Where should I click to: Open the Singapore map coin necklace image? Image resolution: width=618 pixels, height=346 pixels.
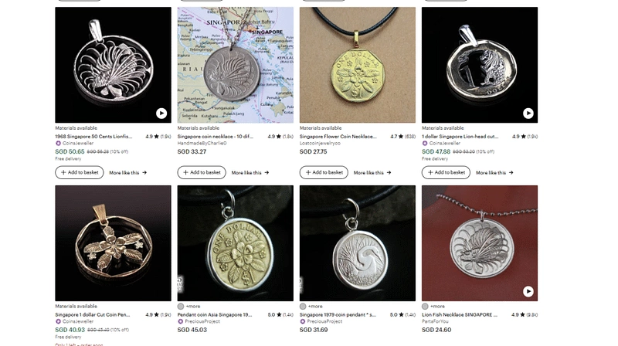[236, 65]
